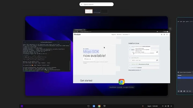
Task: Copy the curl install command
Action: 157,52
